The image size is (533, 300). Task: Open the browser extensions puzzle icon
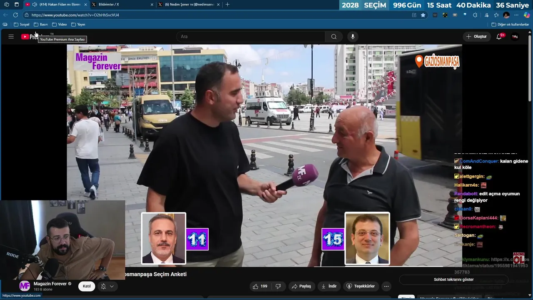click(475, 15)
